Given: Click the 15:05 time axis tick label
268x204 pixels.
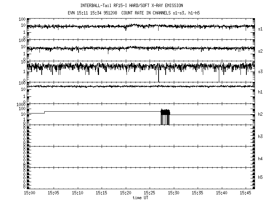Looking at the screenshot, I should 54,193.
